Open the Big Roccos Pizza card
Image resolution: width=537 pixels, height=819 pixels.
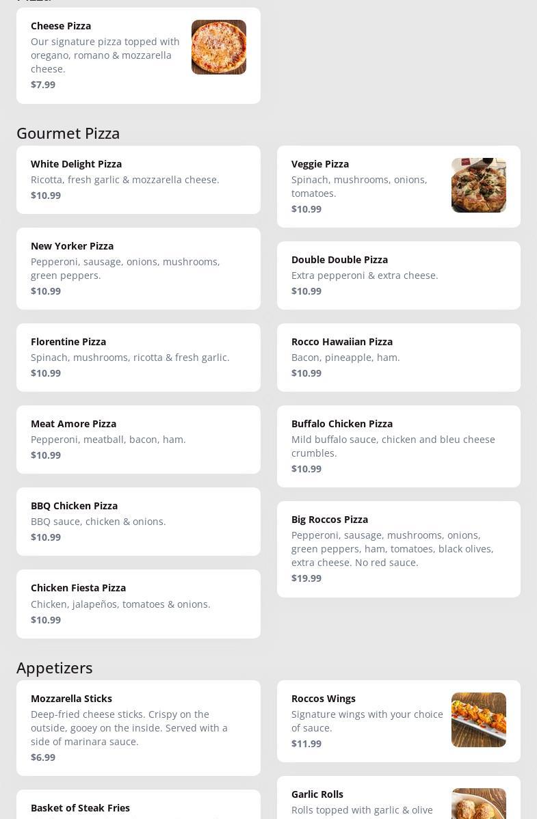[x=398, y=549]
